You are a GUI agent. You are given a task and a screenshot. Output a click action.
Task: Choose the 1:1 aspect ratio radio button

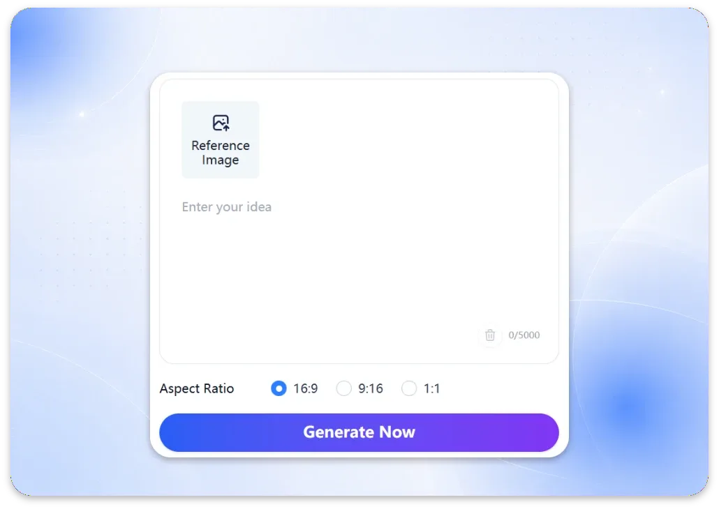tap(408, 388)
